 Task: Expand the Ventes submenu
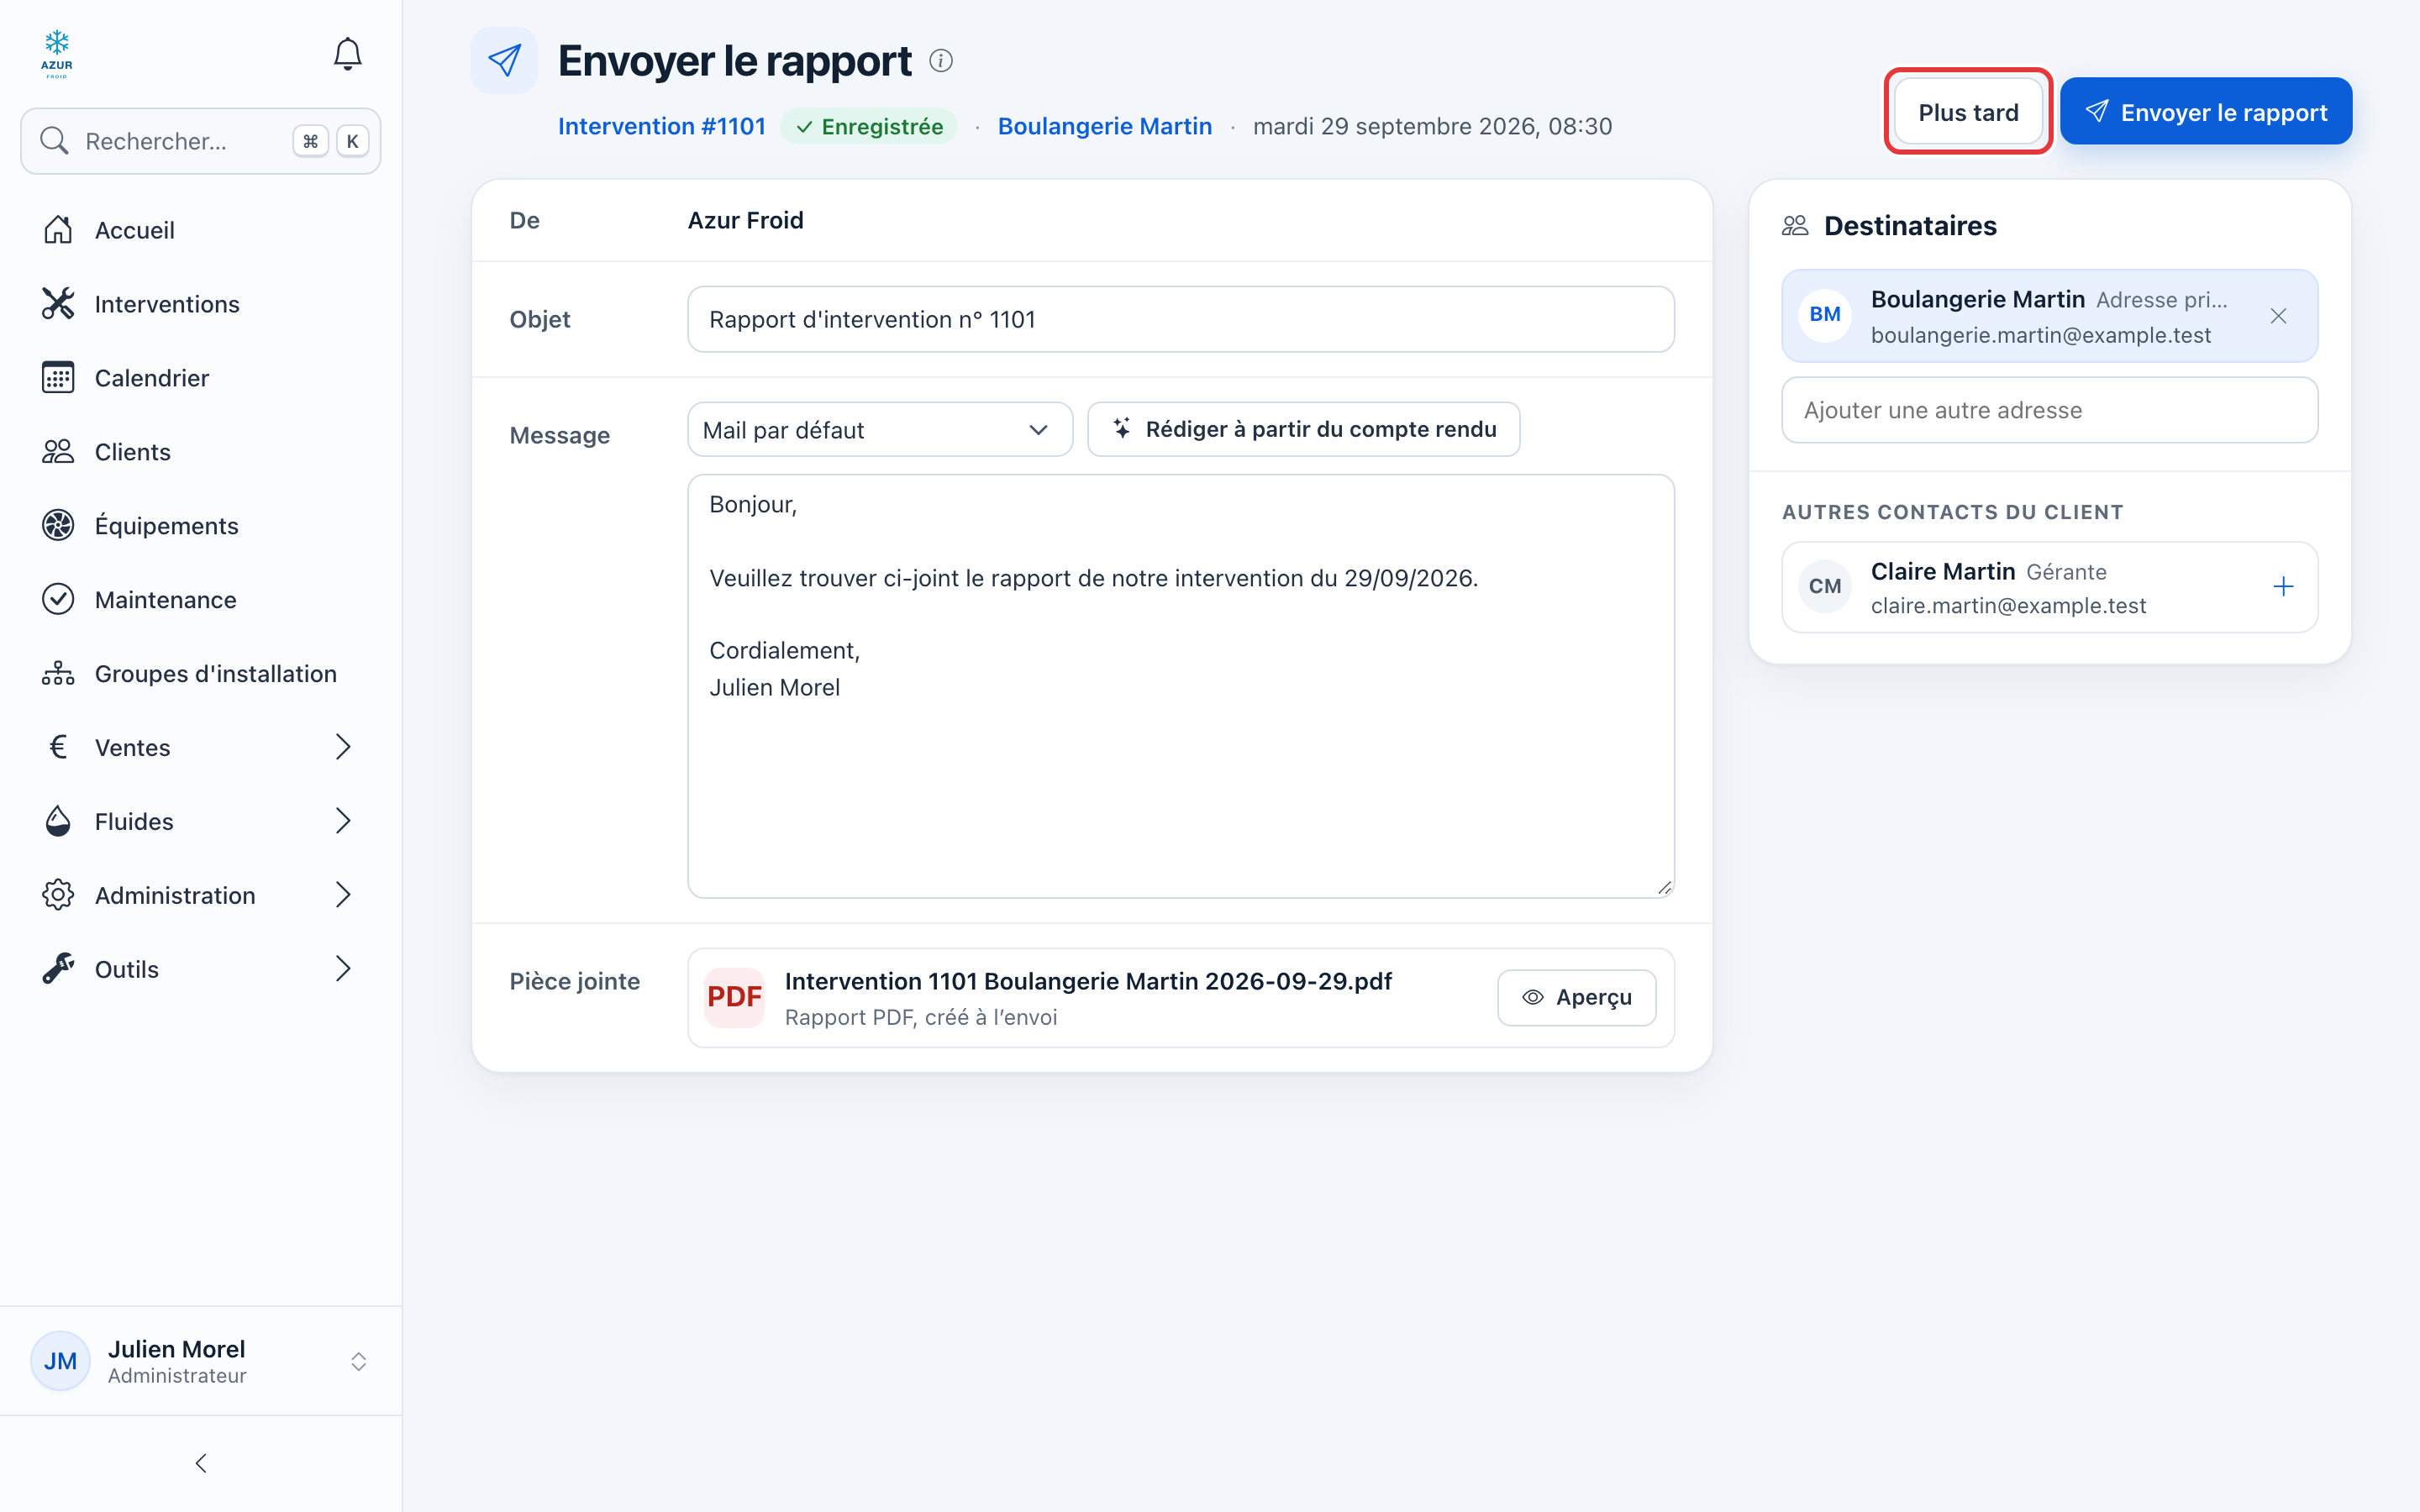pos(201,748)
